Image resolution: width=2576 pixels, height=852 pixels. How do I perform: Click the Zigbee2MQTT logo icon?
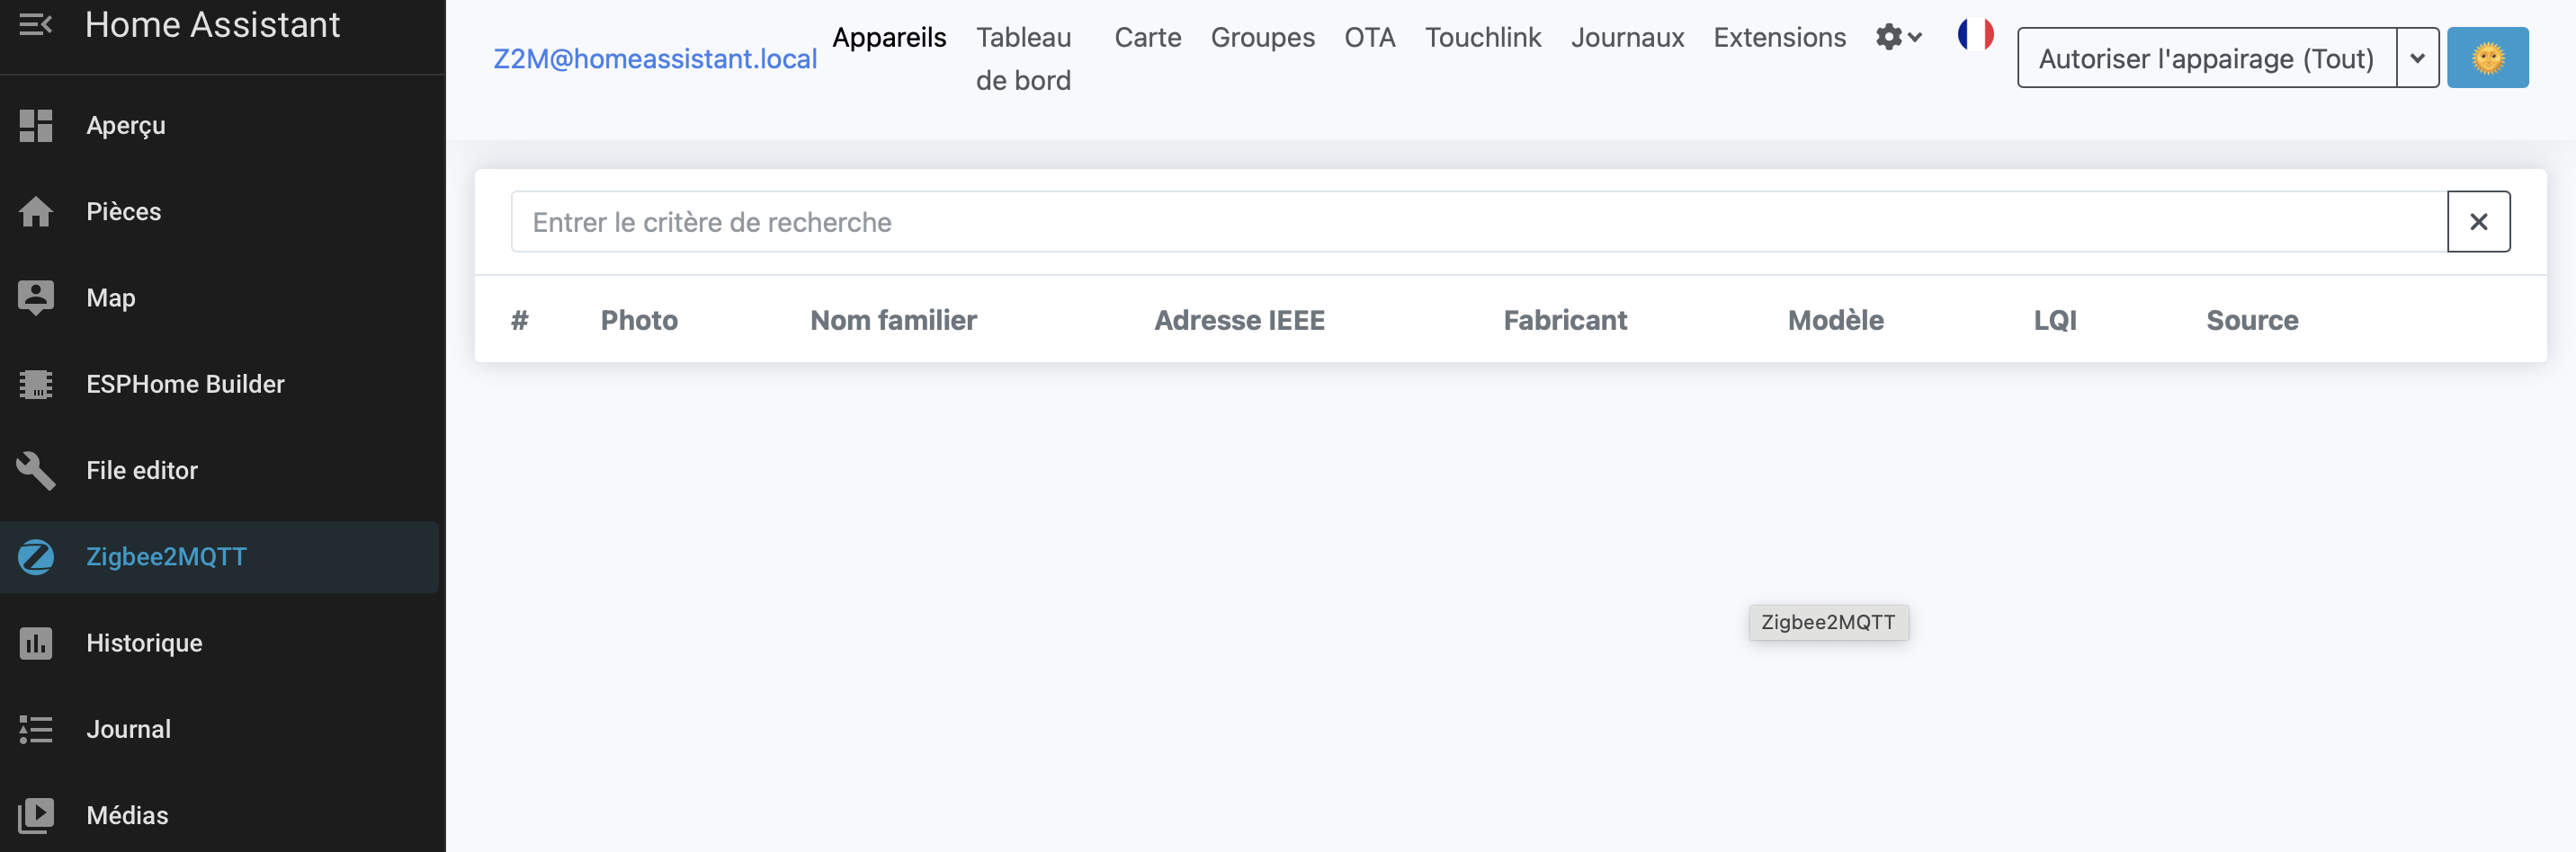coord(36,556)
